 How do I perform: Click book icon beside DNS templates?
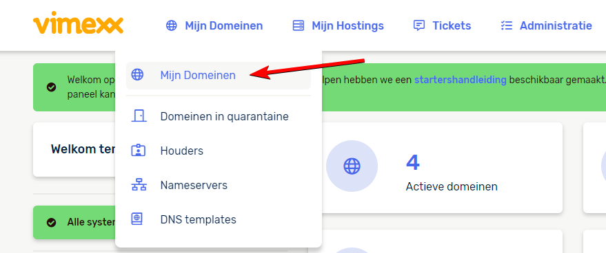[137, 219]
